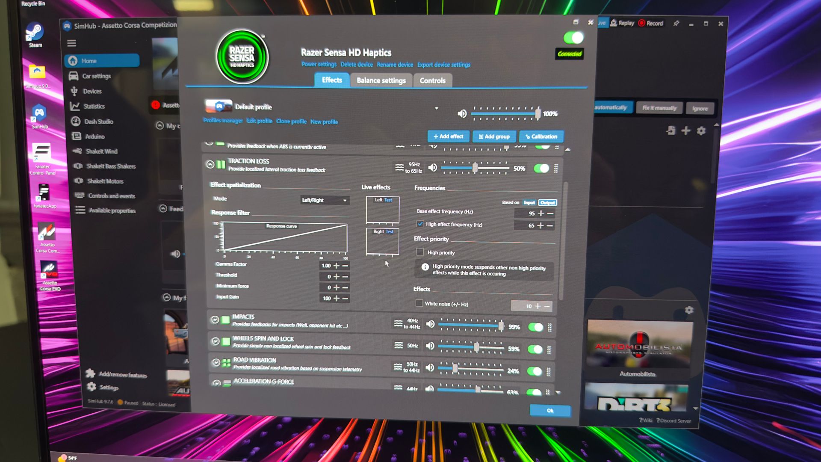Viewport: 821px width, 462px height.
Task: Switch to the Controls tab
Action: coord(433,80)
